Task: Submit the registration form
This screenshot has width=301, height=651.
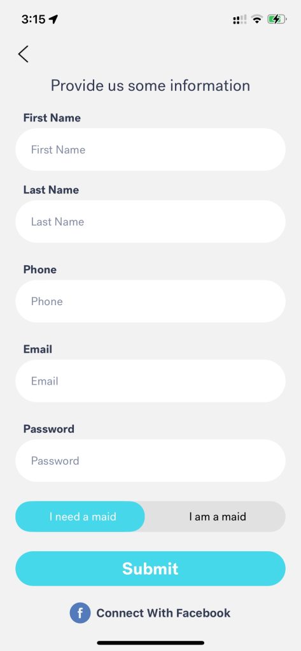Action: [150, 568]
